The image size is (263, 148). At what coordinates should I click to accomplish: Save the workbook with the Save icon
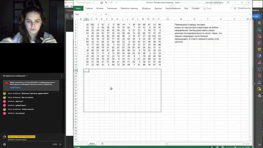[x=102, y=2]
